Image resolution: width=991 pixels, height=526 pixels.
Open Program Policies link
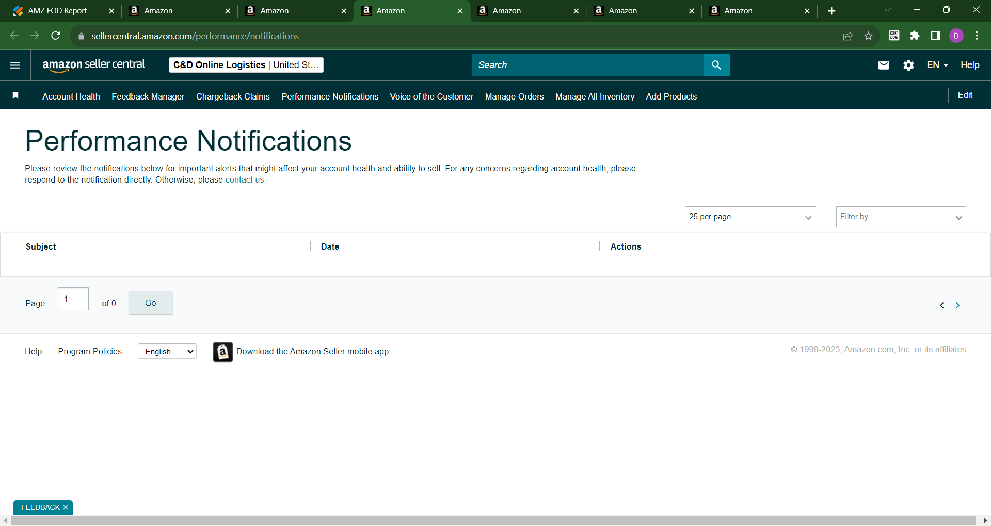[90, 351]
